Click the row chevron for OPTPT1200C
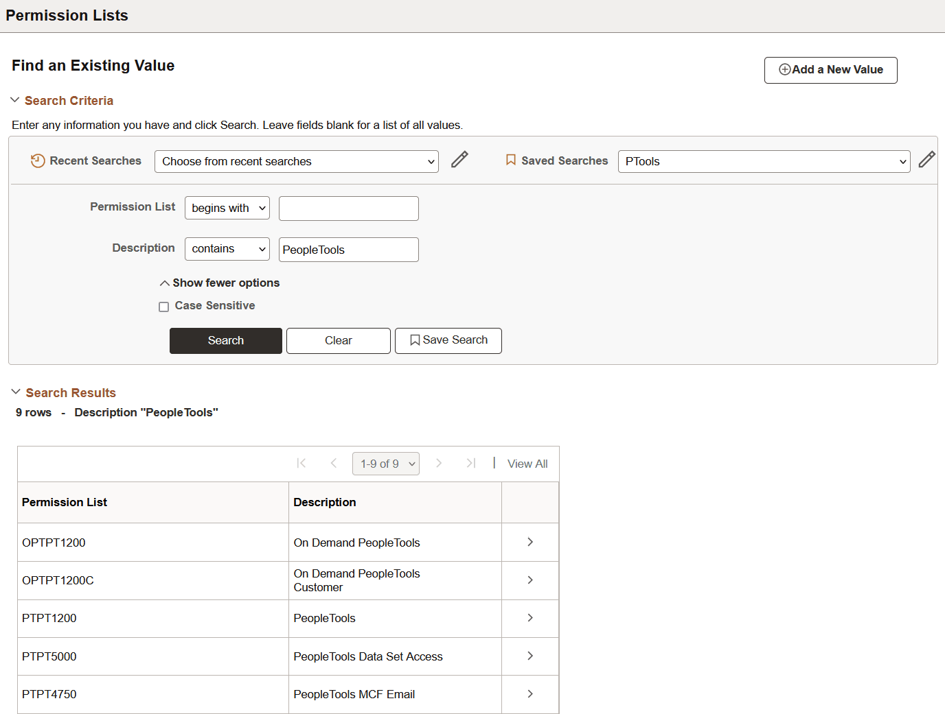This screenshot has width=945, height=714. point(530,580)
